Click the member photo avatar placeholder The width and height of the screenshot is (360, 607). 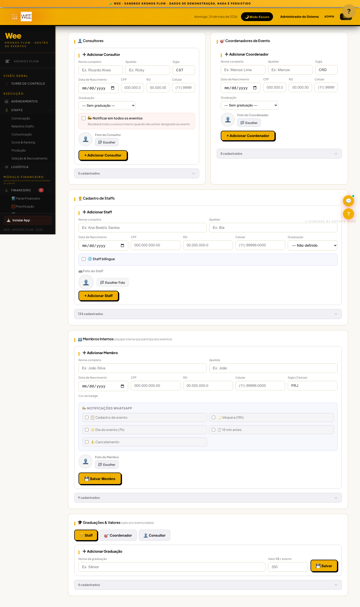[85, 462]
